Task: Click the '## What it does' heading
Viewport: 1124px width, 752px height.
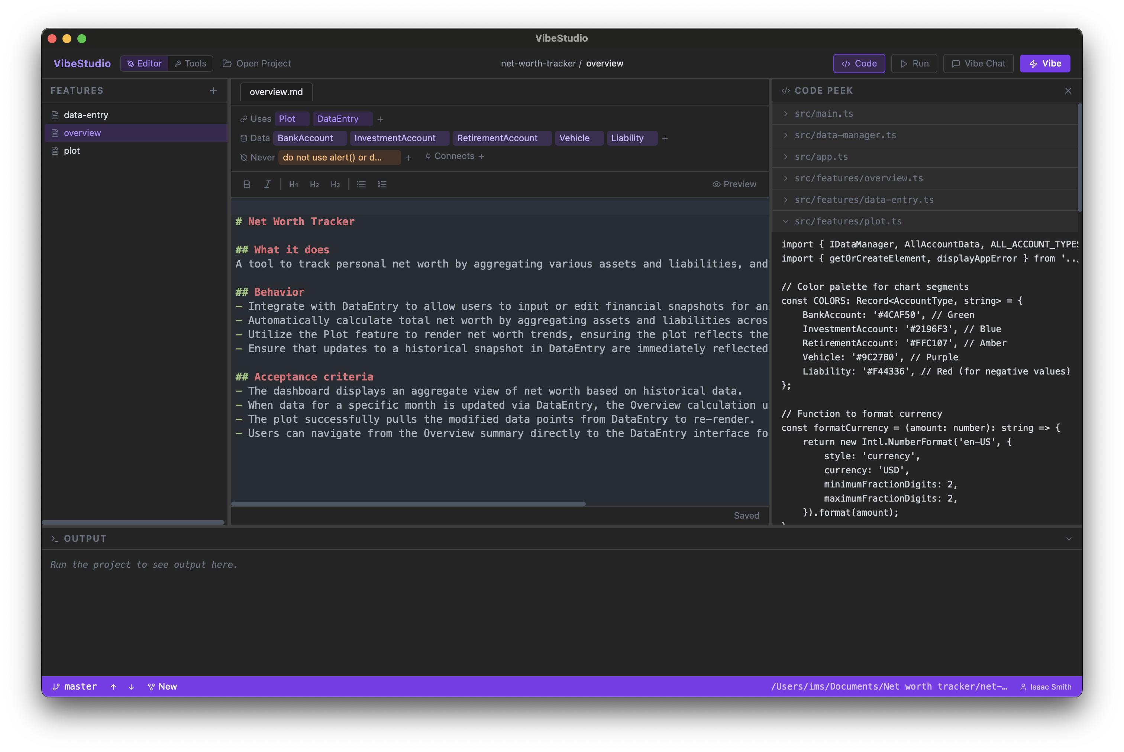Action: pyautogui.click(x=282, y=250)
